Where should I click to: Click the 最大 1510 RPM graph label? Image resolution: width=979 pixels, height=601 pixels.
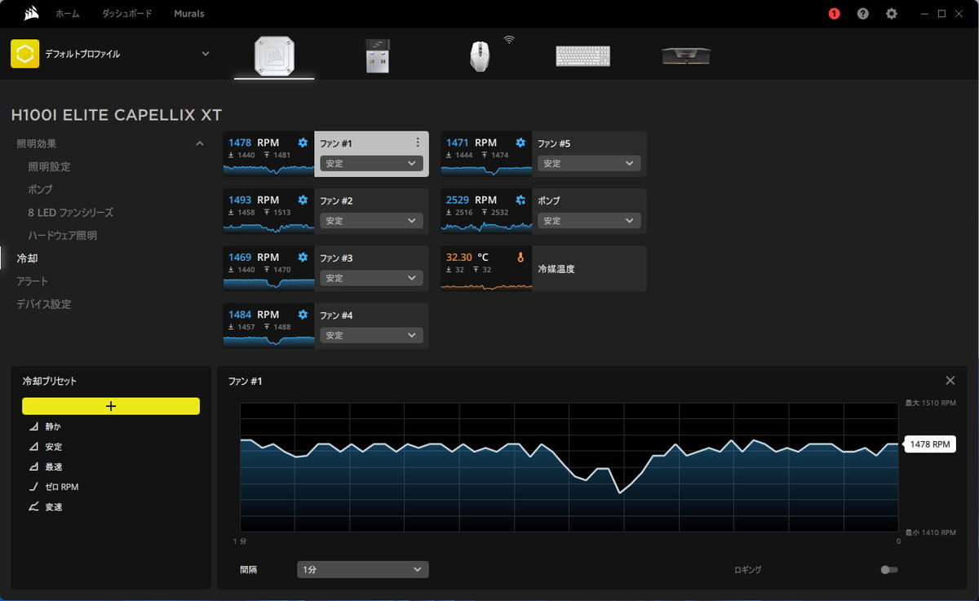click(x=931, y=403)
